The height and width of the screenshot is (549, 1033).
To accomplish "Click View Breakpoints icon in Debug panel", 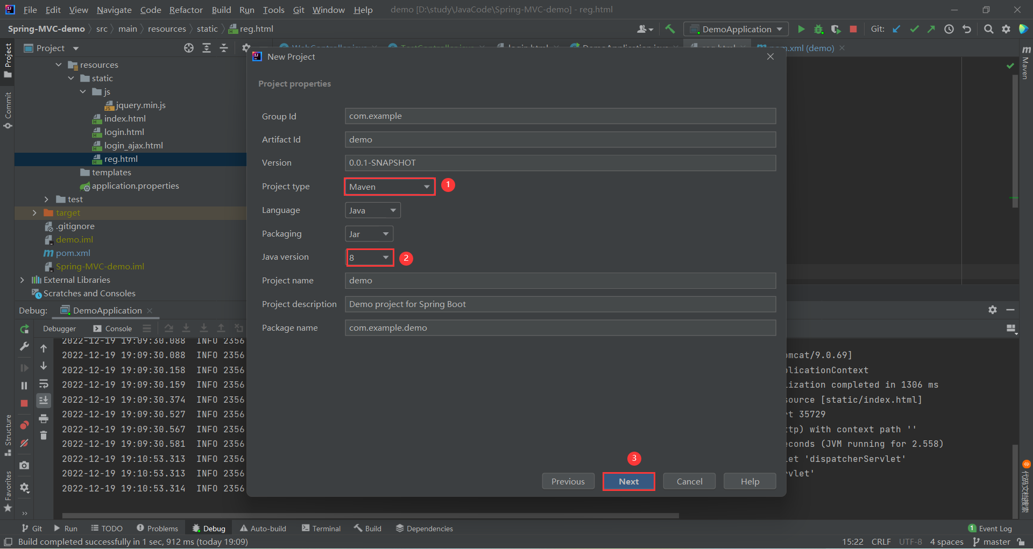I will 24,425.
